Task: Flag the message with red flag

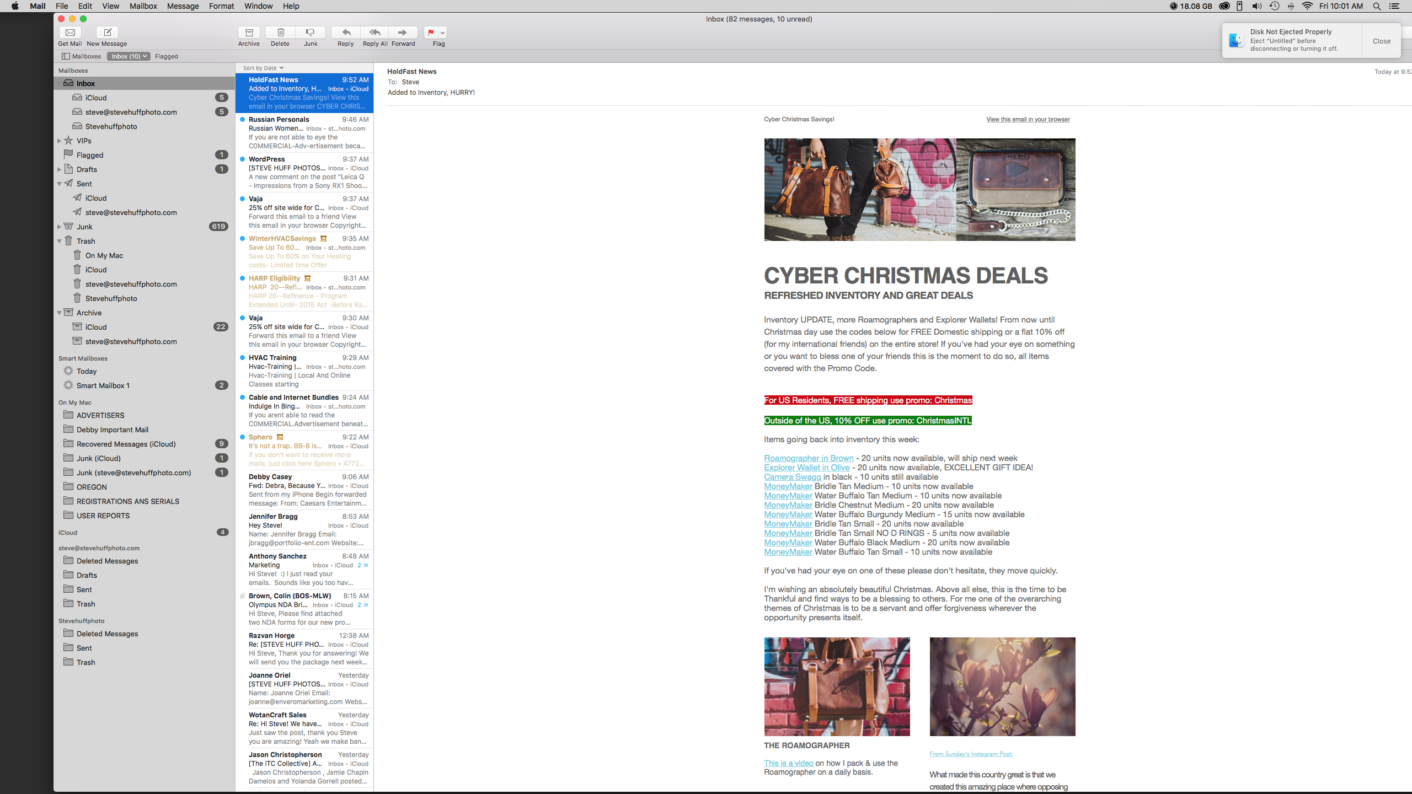Action: (x=431, y=33)
